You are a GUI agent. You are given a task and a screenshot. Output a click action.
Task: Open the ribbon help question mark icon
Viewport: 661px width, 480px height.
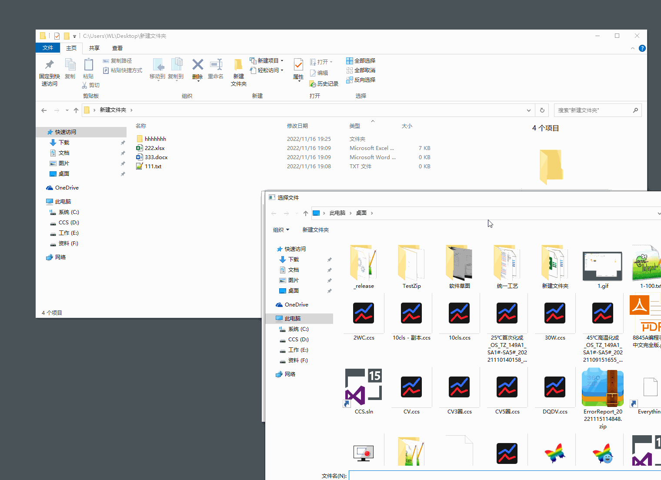click(x=642, y=48)
